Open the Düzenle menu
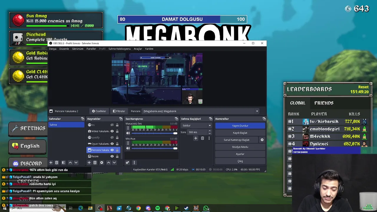 coord(64,49)
